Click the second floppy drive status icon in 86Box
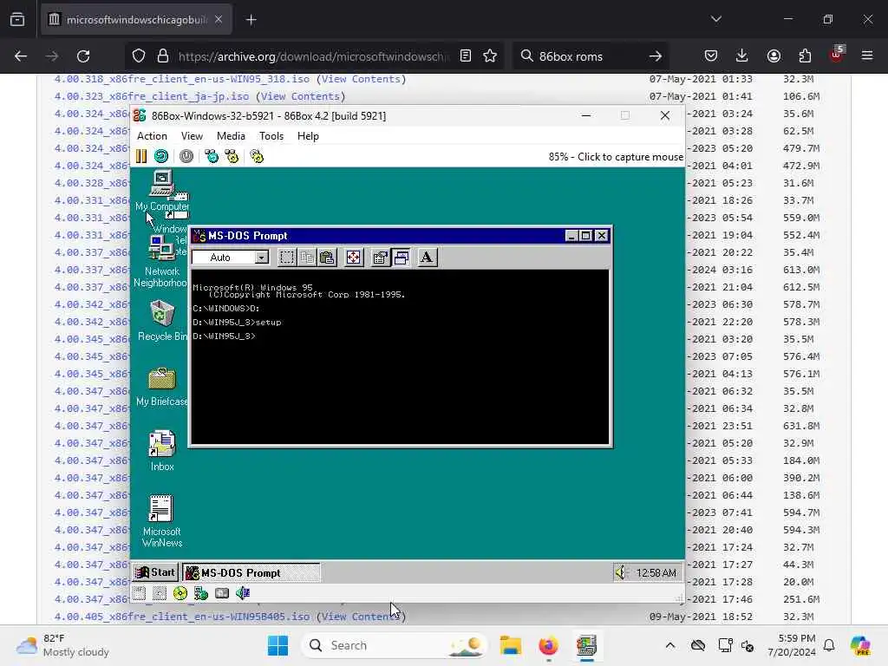The width and height of the screenshot is (888, 666). tap(160, 593)
